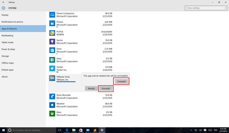Click the Uninstall button beside Modify
This screenshot has width=229, height=133.
pos(106,89)
